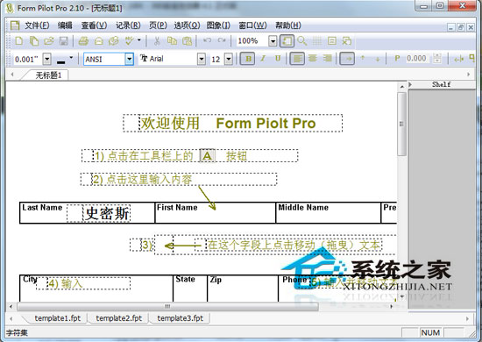The width and height of the screenshot is (482, 342).
Task: Click the envelope send-mail icon
Action: point(99,41)
